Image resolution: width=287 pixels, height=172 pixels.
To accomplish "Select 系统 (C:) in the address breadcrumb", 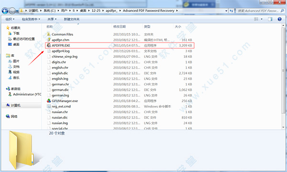I will (x=50, y=11).
